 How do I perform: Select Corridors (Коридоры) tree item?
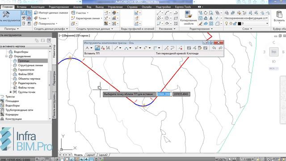(x=12, y=114)
